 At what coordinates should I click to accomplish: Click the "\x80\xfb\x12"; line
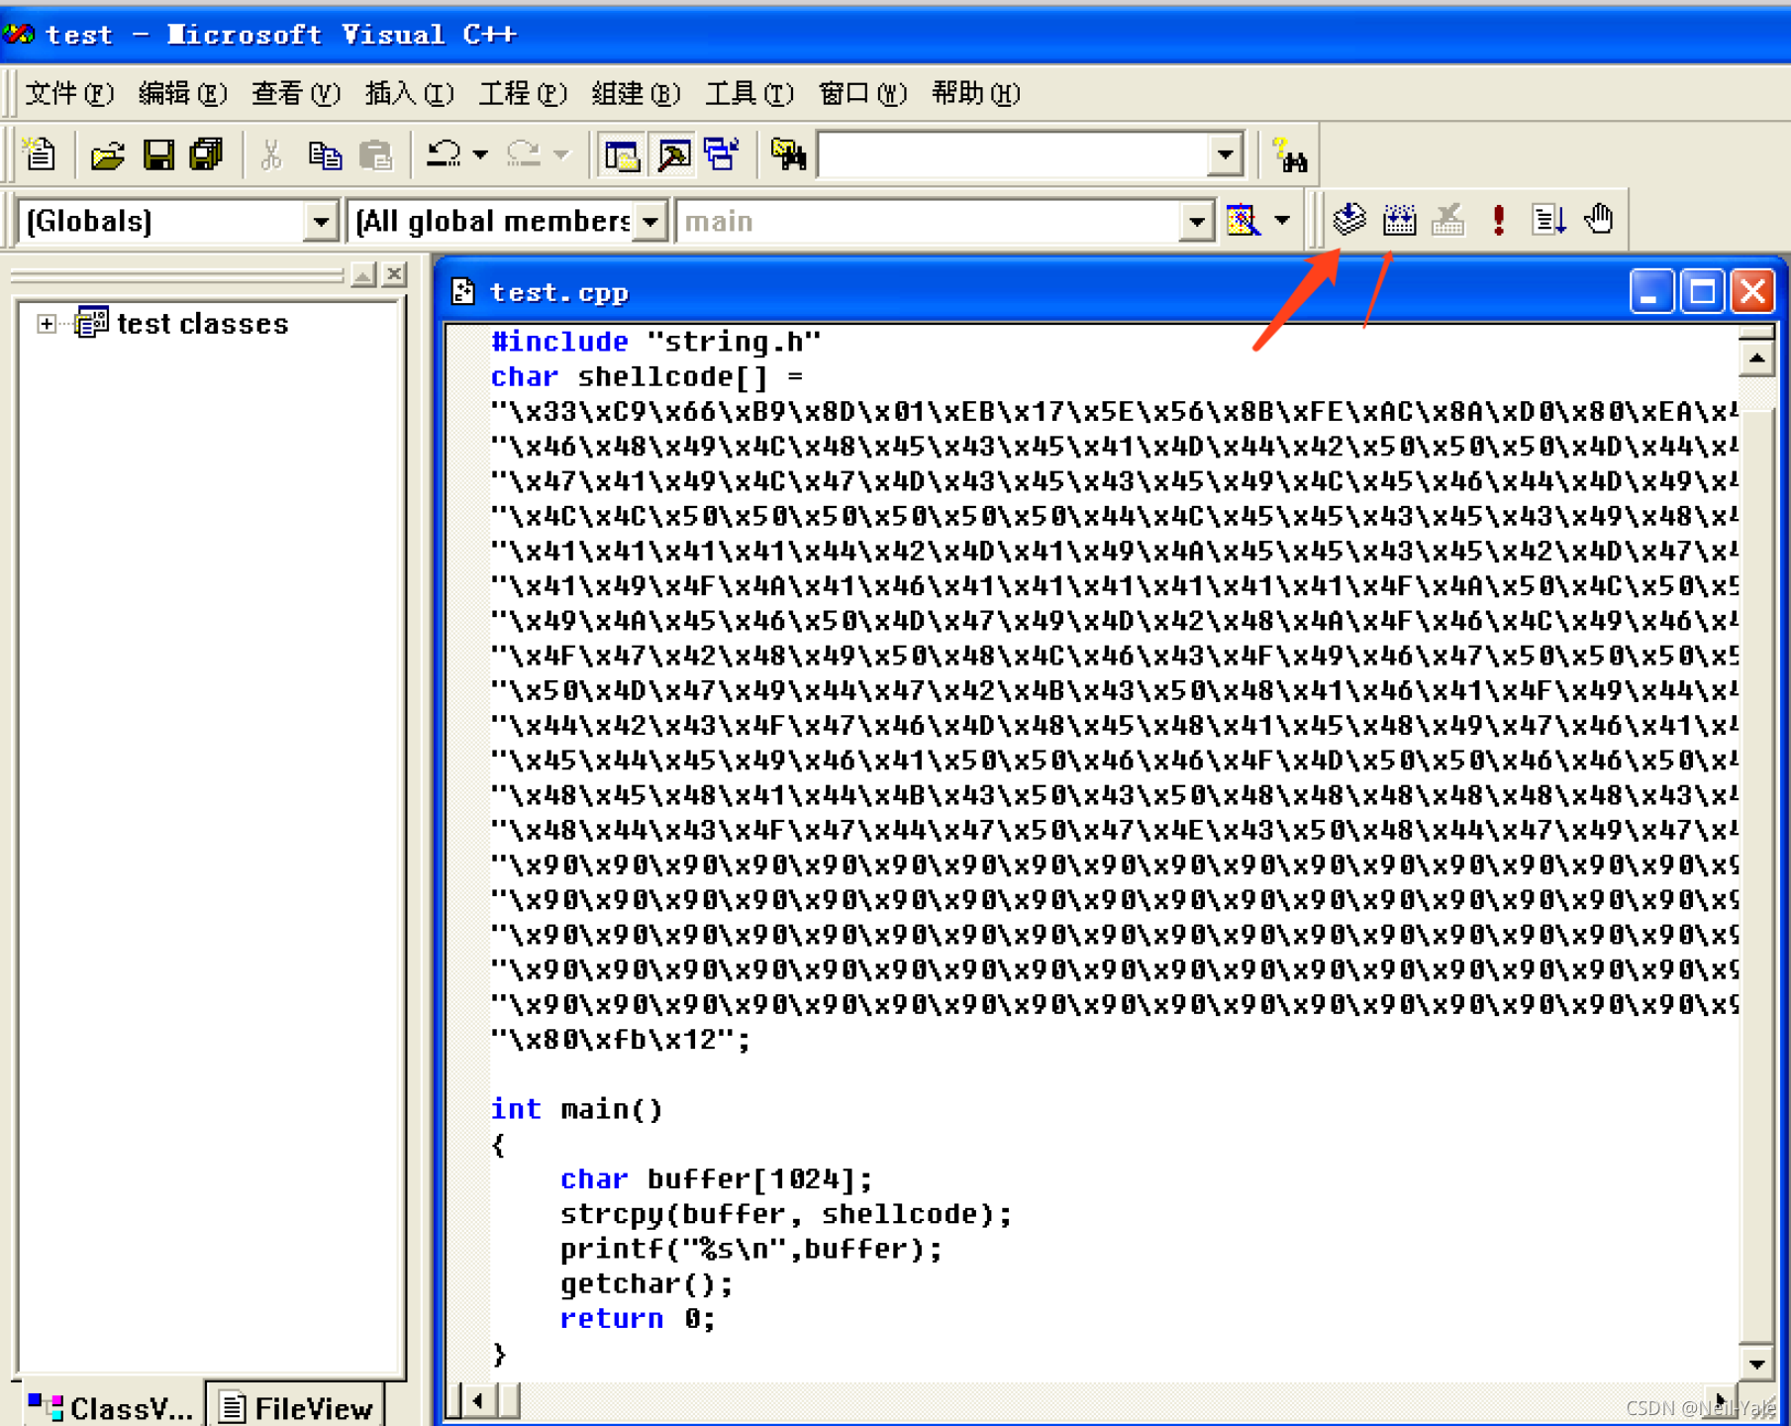point(621,1039)
